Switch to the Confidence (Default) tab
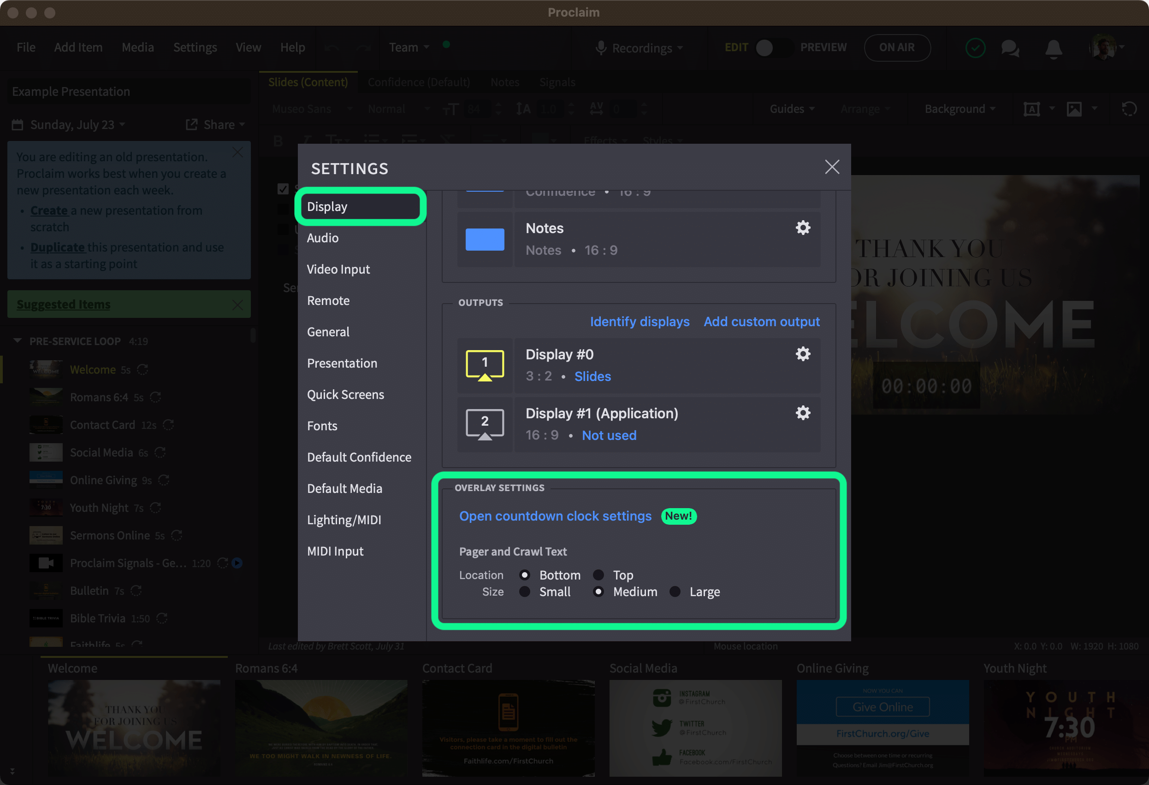 point(418,82)
